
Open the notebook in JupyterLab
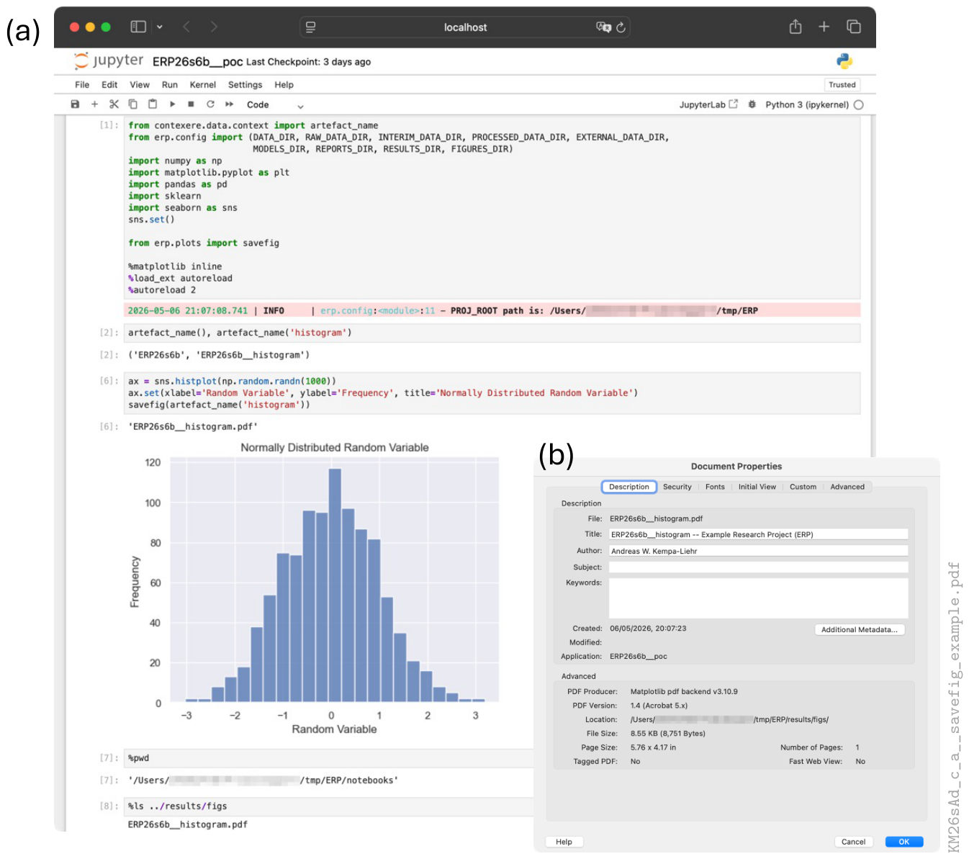[x=708, y=104]
